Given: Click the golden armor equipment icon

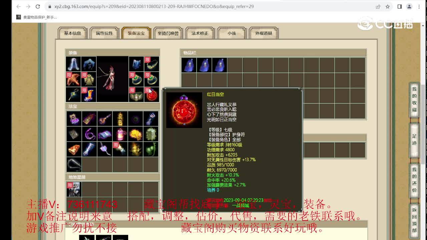Looking at the screenshot, I should coord(89,79).
